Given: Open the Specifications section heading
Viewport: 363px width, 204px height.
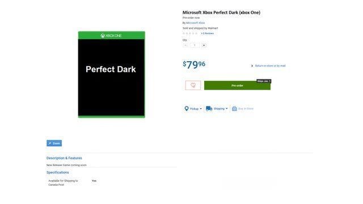Looking at the screenshot, I should (58, 172).
